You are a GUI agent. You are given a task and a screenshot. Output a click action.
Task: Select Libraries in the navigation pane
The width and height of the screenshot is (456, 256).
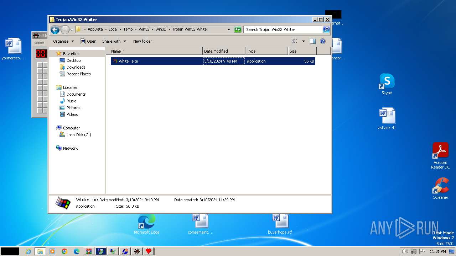click(x=70, y=87)
